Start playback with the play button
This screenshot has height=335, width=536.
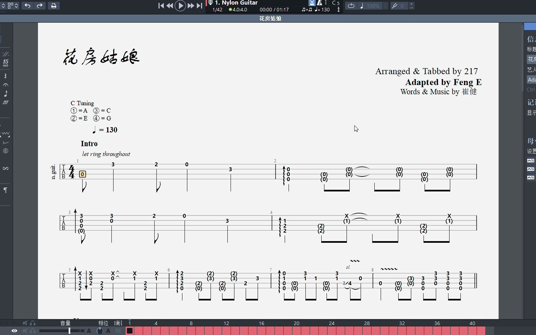(180, 6)
